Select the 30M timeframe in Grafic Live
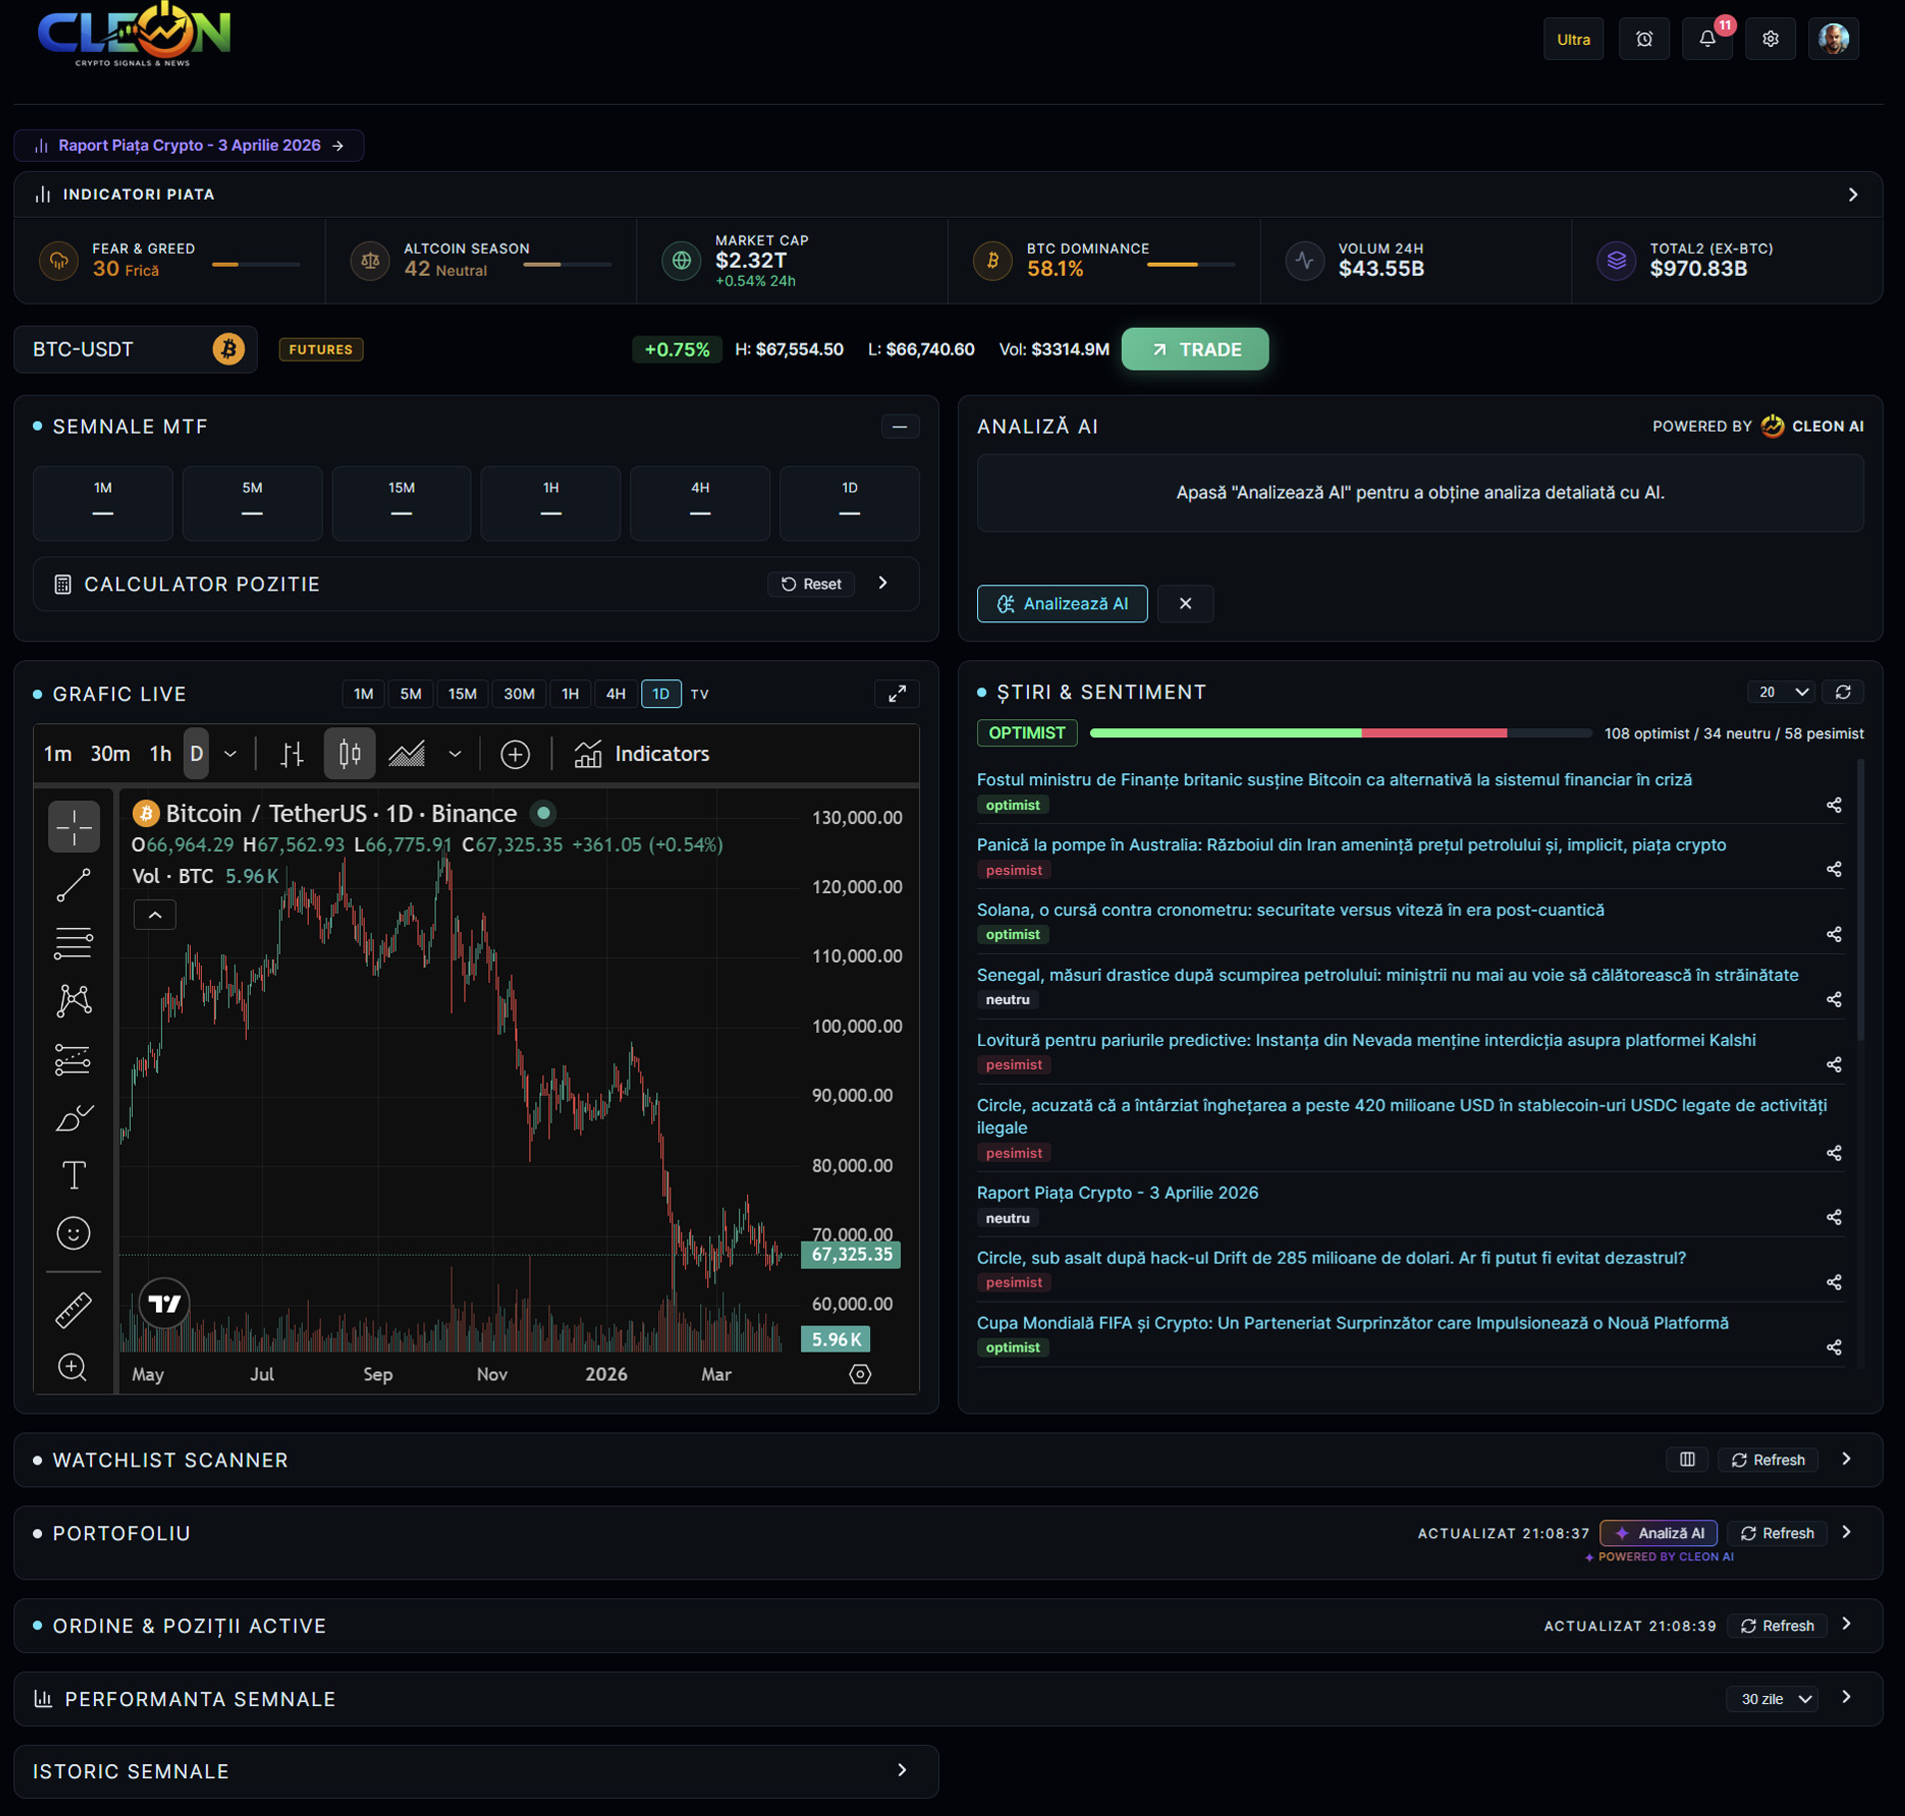 (x=518, y=693)
